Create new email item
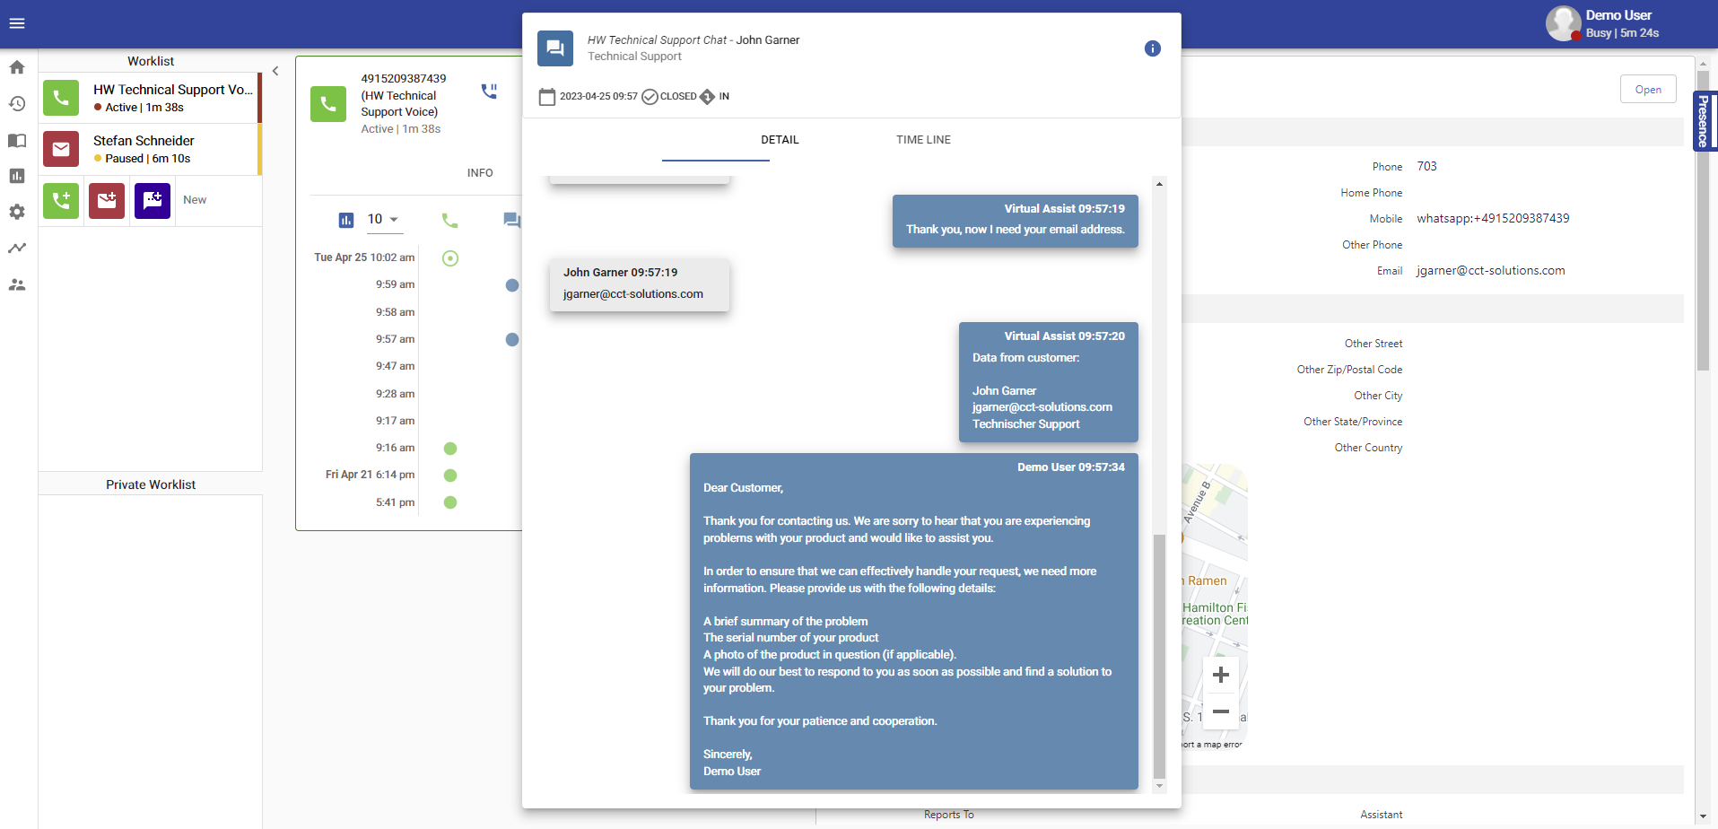This screenshot has width=1718, height=829. (x=107, y=200)
